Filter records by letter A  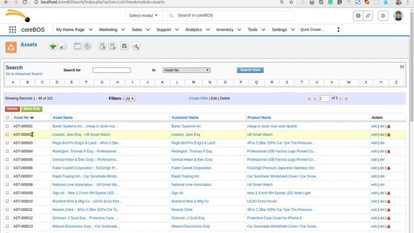pyautogui.click(x=13, y=82)
